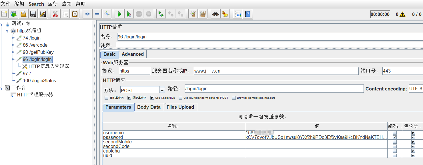Click the Save As icon
The image size is (423, 165).
pos(43,14)
